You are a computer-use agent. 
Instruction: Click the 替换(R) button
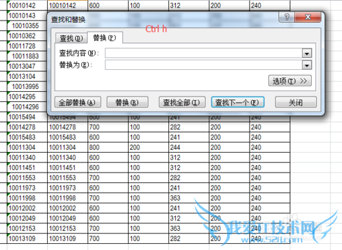[x=127, y=102]
